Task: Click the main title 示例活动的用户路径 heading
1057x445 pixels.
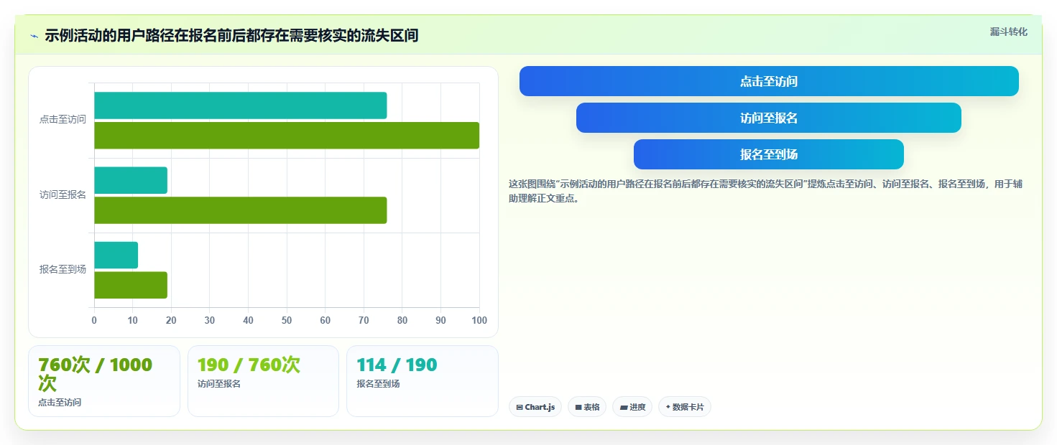Action: click(x=231, y=36)
